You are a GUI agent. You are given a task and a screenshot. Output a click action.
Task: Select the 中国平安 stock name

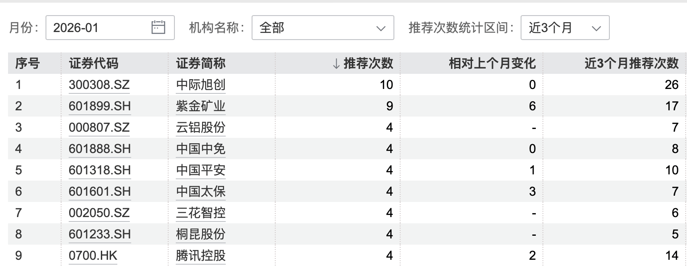200,170
